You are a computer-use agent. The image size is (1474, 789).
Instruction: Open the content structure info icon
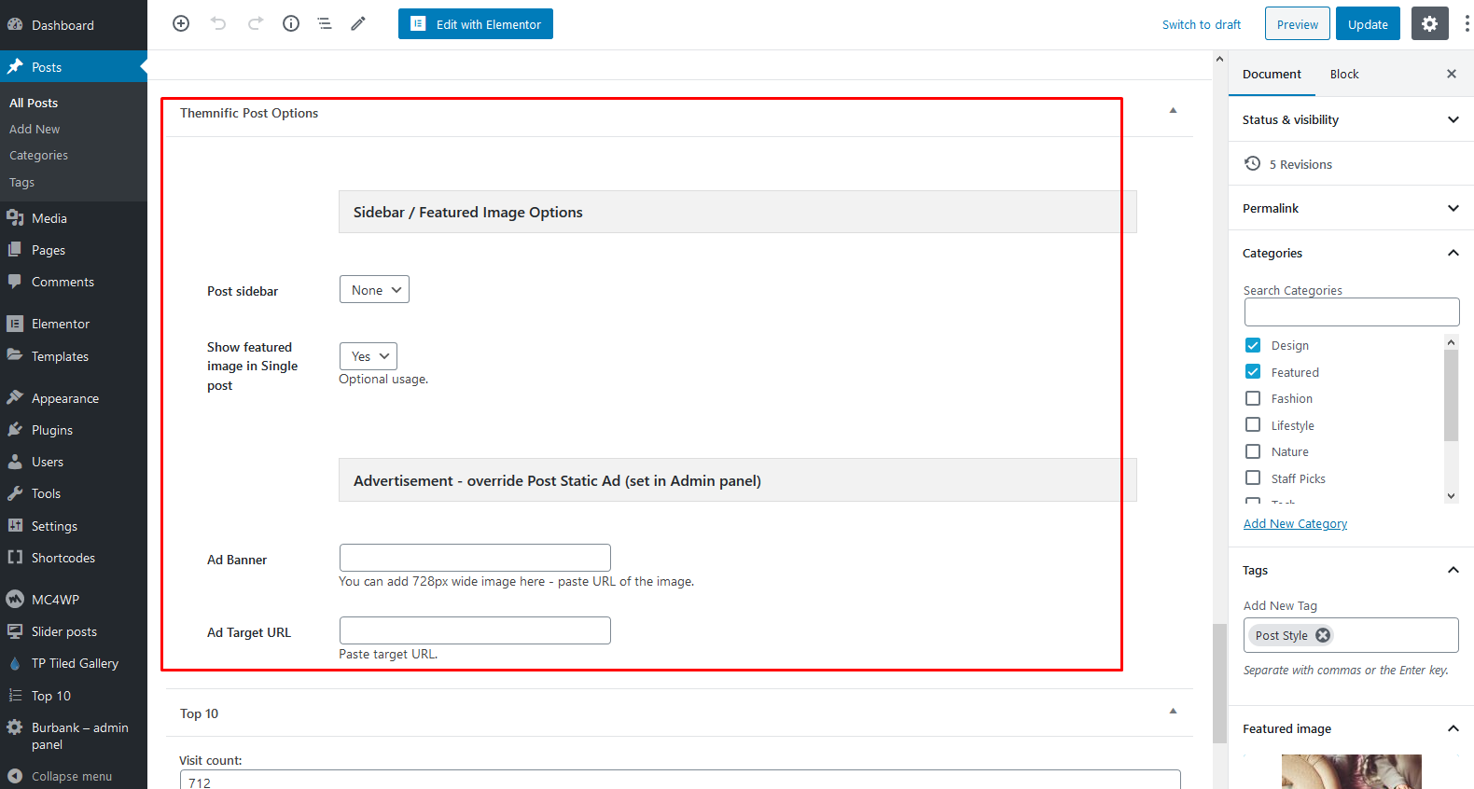(291, 23)
